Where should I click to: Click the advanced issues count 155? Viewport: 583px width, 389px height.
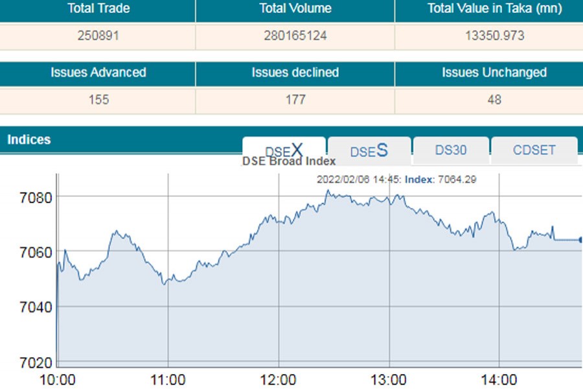(x=98, y=100)
